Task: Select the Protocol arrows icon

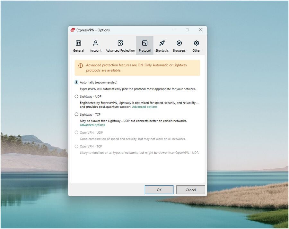Action: point(145,43)
